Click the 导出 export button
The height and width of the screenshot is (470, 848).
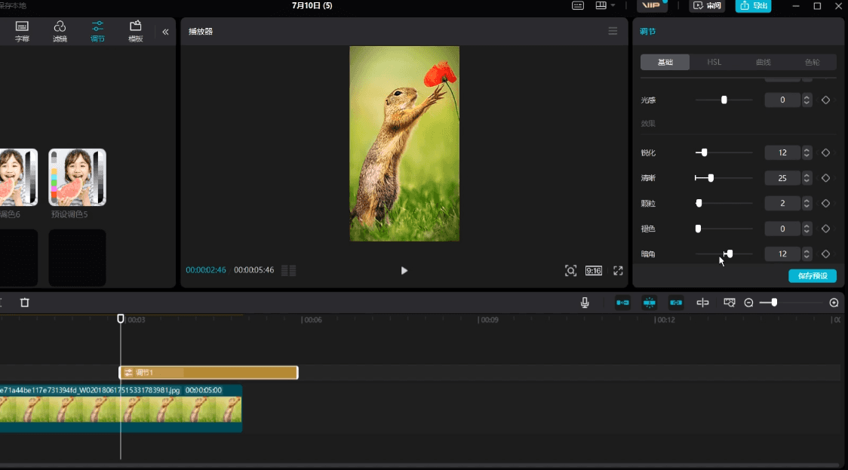[754, 5]
